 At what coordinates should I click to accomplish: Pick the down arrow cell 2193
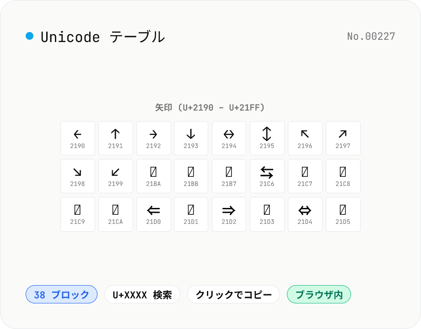click(x=191, y=138)
